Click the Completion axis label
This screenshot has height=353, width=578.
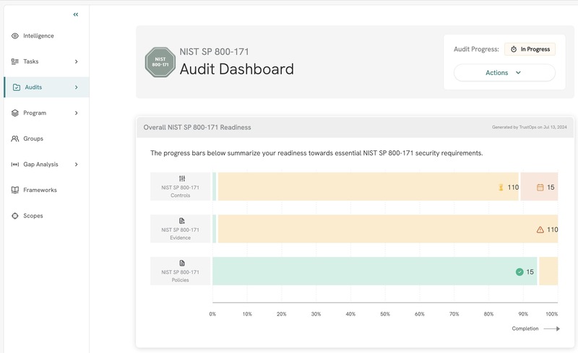coord(525,328)
